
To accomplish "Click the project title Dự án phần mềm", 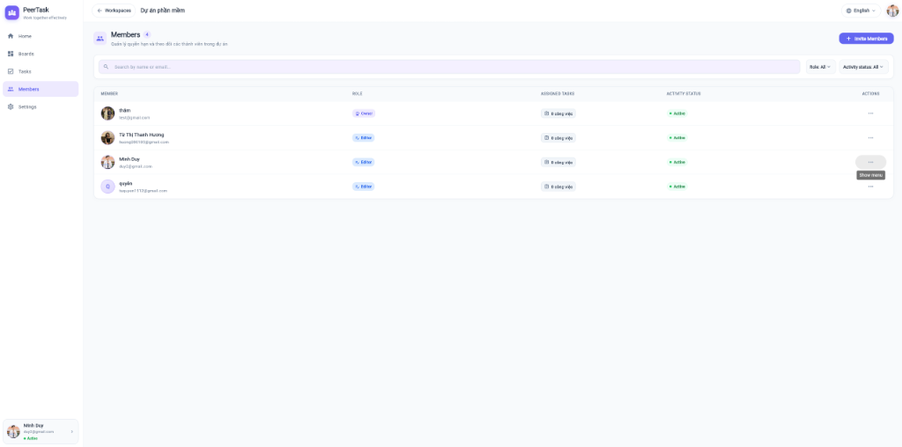I will [x=163, y=11].
